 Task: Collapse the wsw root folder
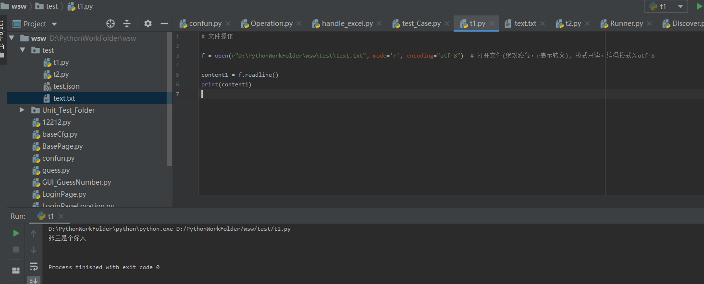[12, 38]
